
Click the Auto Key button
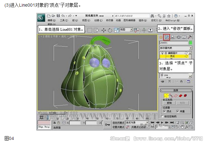click(118, 123)
